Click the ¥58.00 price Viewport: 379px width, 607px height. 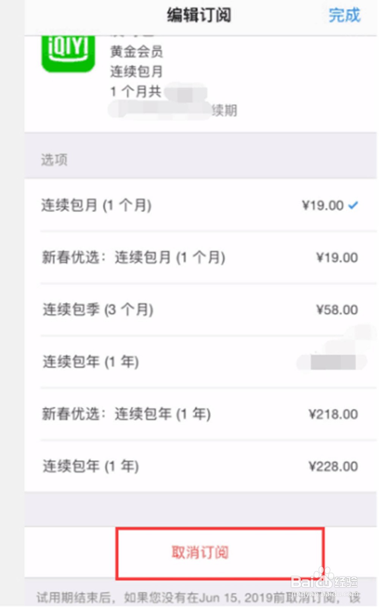click(x=337, y=310)
